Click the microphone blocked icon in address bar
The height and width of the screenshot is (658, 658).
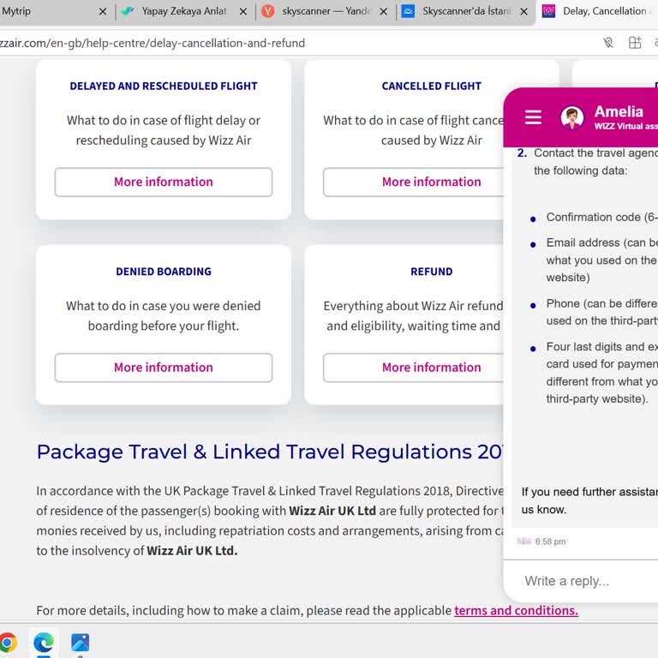[x=608, y=42]
